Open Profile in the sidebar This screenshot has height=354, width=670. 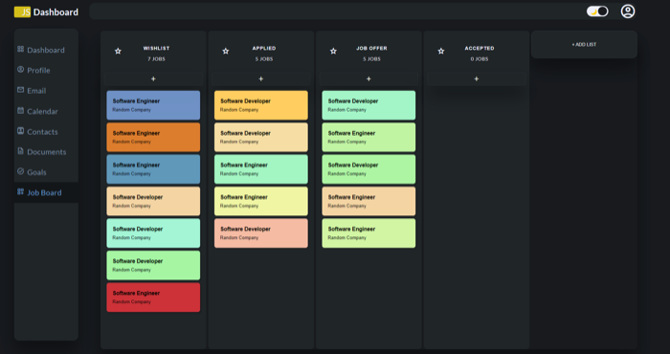tap(46, 71)
